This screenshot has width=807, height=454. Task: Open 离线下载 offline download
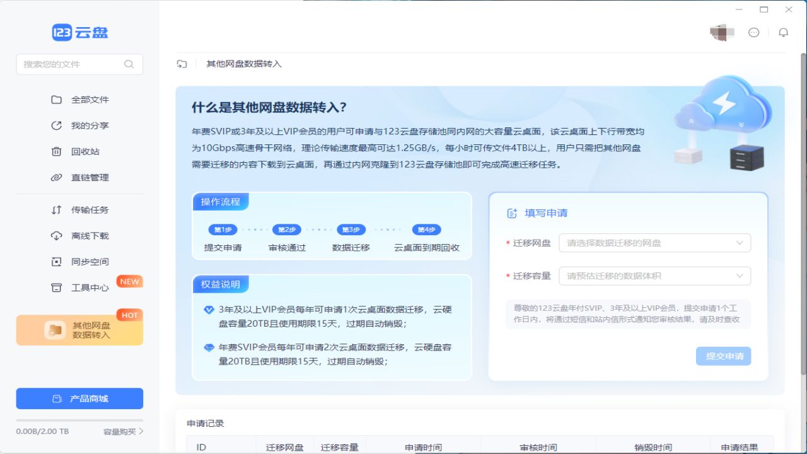tap(89, 235)
